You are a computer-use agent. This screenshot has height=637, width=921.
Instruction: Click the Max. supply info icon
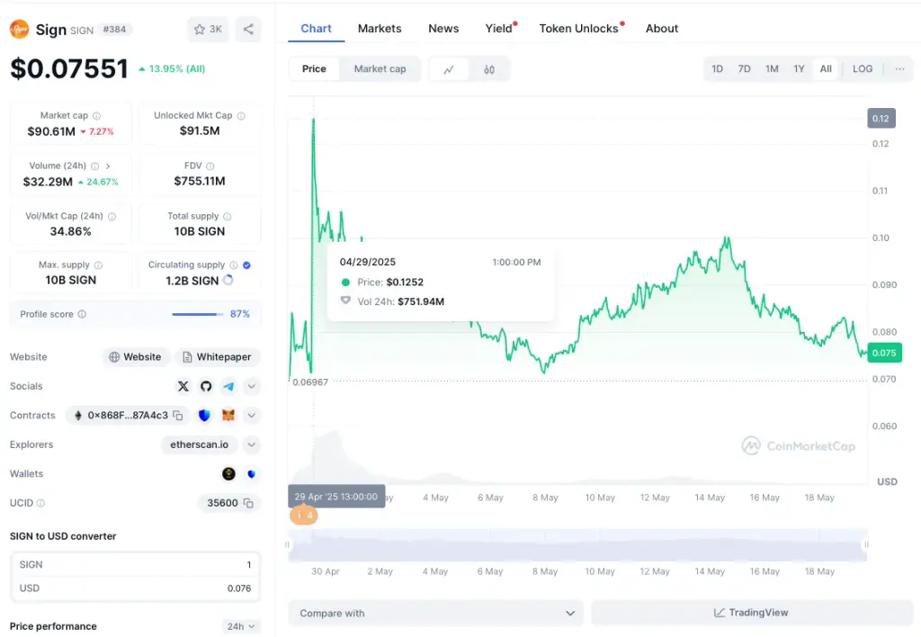[x=99, y=265]
